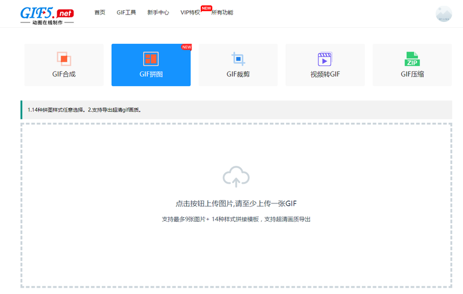The height and width of the screenshot is (294, 463).
Task: Open 所有功能 navigation item
Action: coord(222,12)
